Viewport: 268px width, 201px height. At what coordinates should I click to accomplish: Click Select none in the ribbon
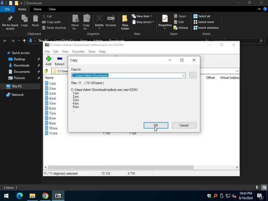pos(204,22)
